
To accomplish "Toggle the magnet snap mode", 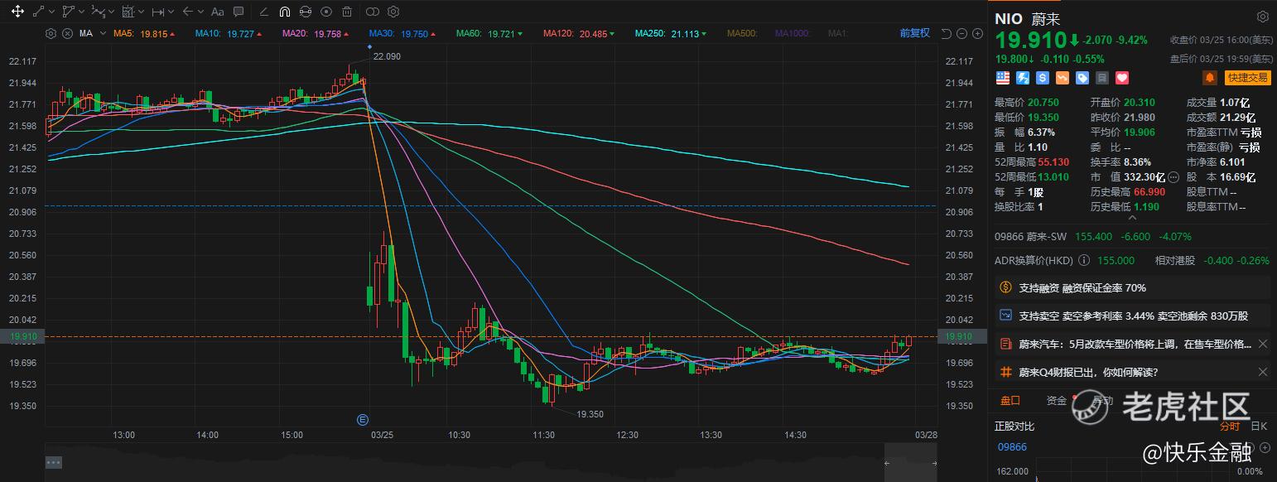I will click(x=284, y=12).
